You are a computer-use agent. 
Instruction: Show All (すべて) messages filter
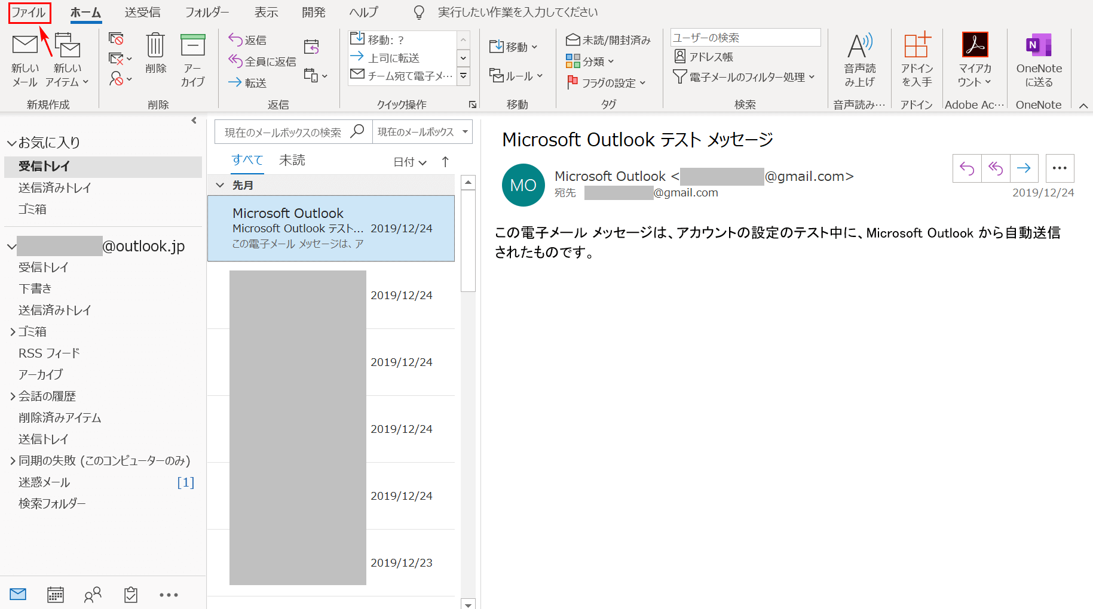click(x=247, y=160)
